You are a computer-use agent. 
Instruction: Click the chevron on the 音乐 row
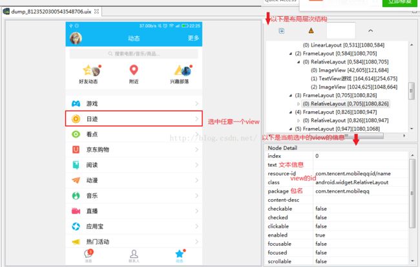tap(196, 196)
